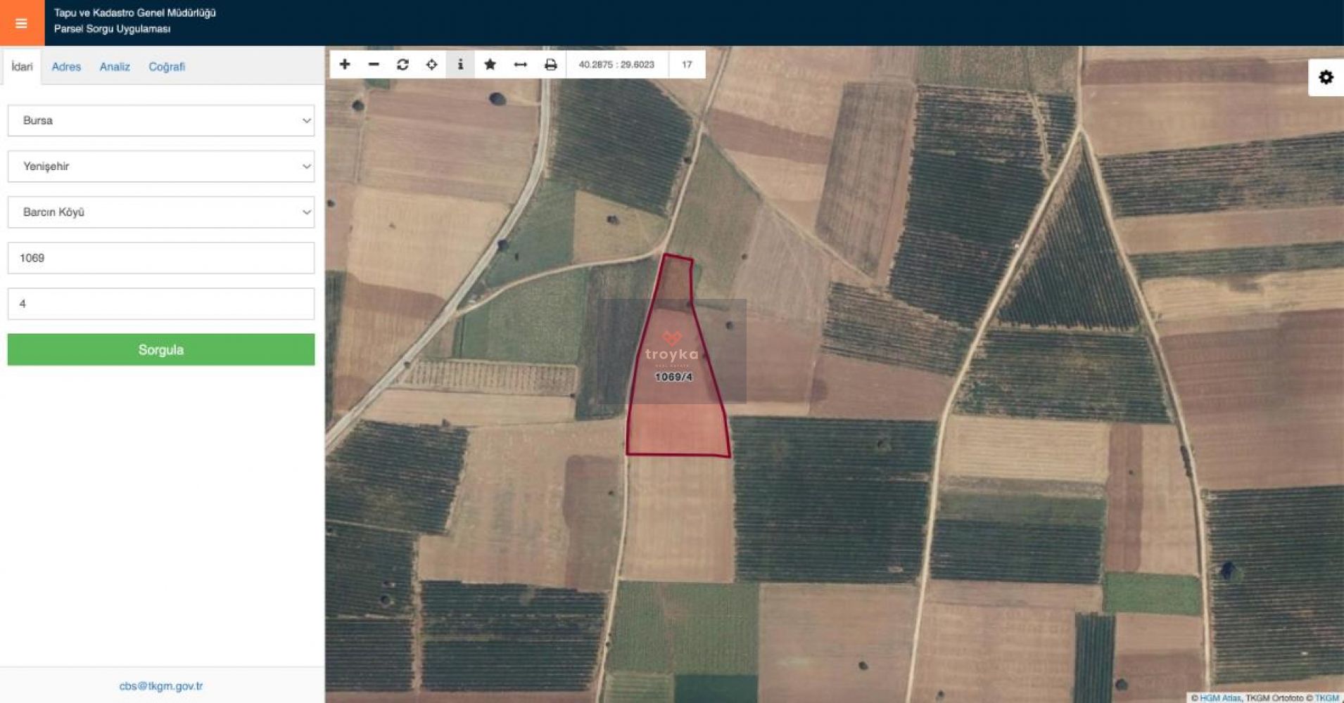Click the block number field containing 1069
1344x703 pixels.
[x=160, y=258]
